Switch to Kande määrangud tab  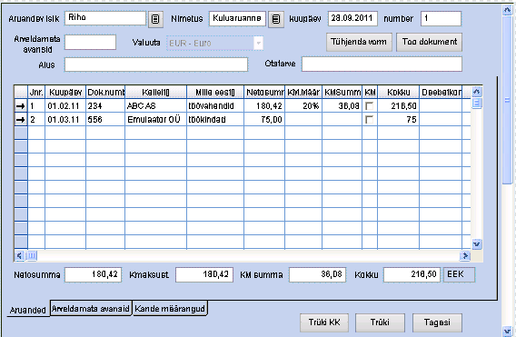pos(170,308)
